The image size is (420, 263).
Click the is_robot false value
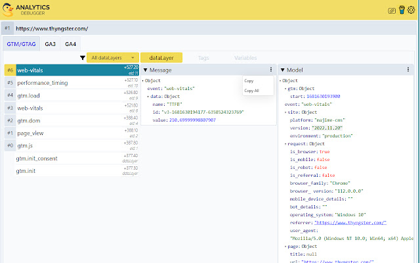321,168
